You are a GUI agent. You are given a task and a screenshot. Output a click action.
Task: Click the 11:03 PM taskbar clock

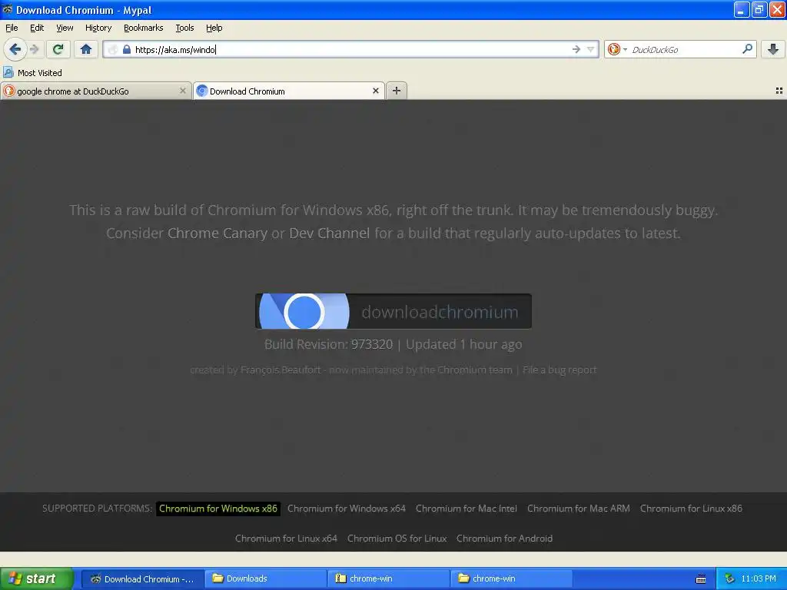pos(759,579)
